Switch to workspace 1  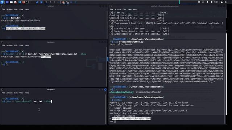pos(46,2)
